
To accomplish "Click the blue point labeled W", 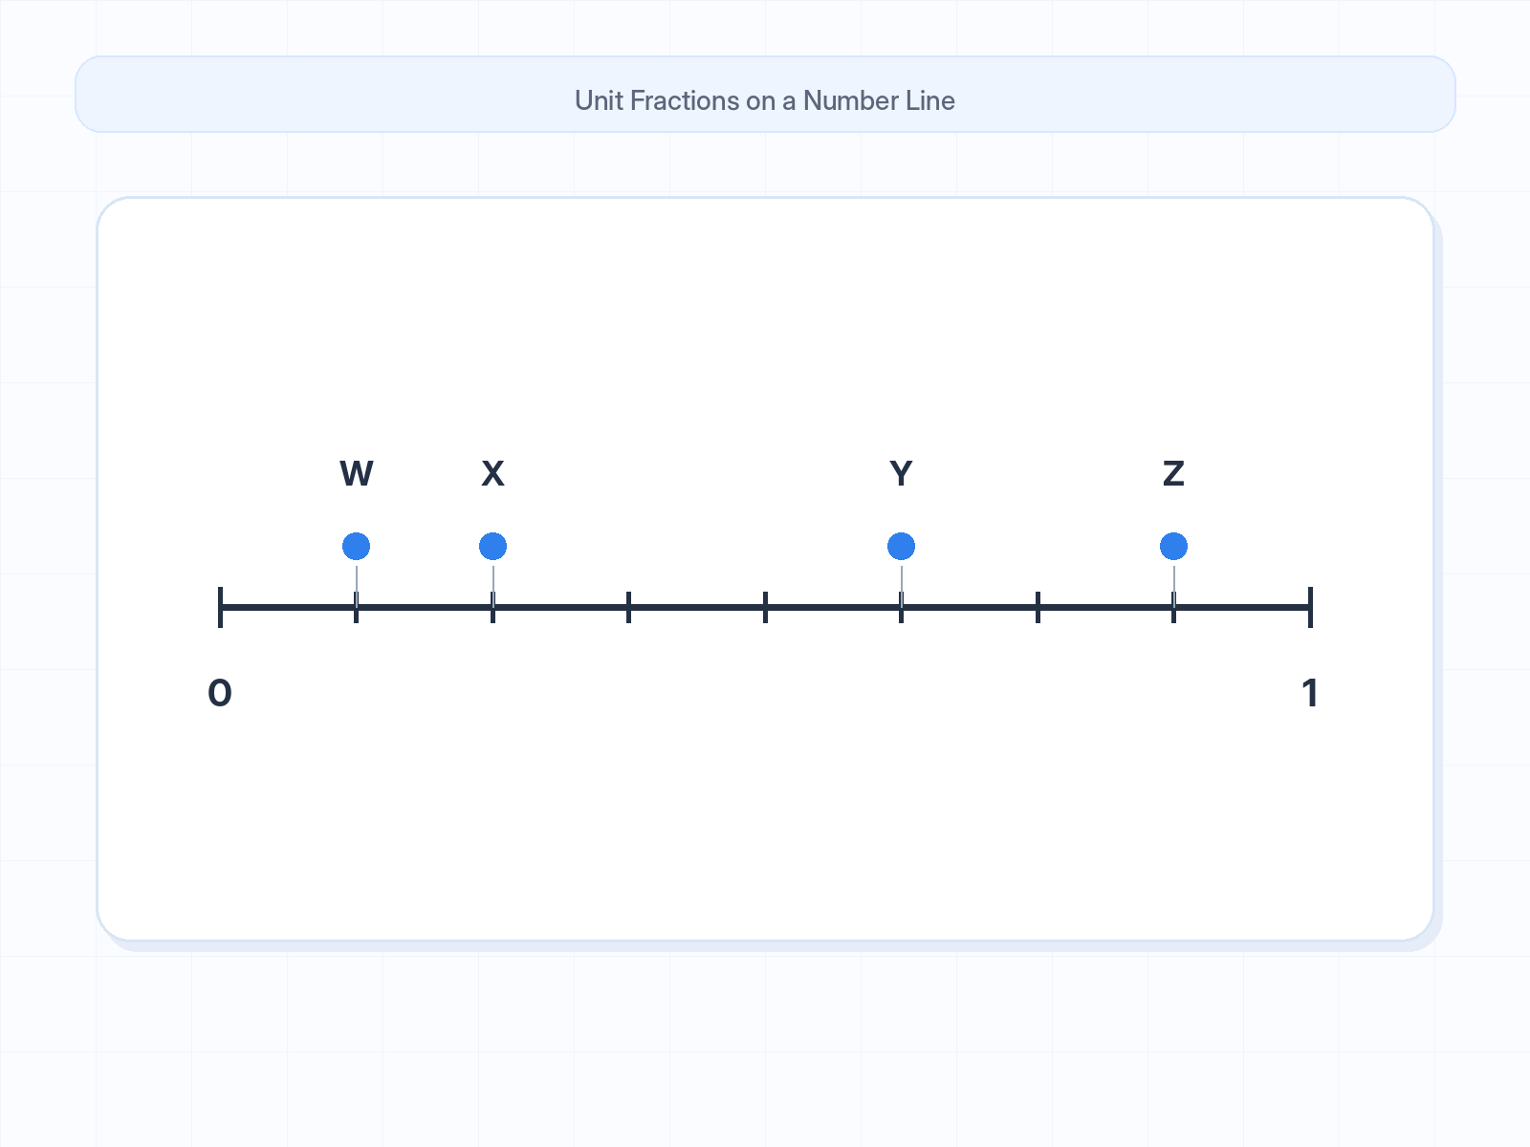I will (357, 547).
